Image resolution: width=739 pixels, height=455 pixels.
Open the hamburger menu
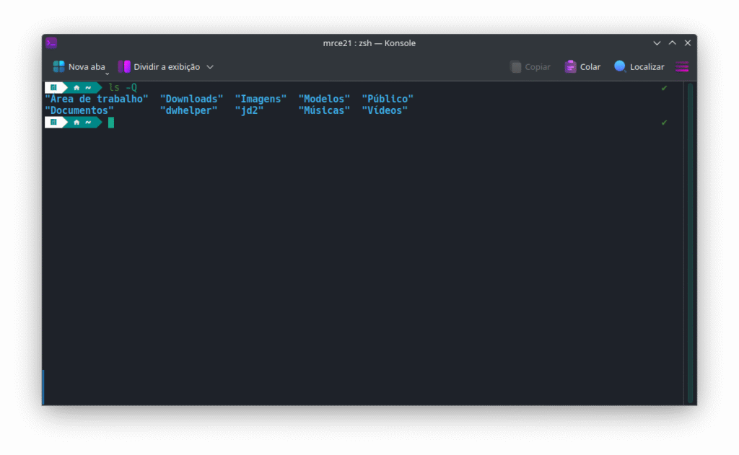click(682, 67)
